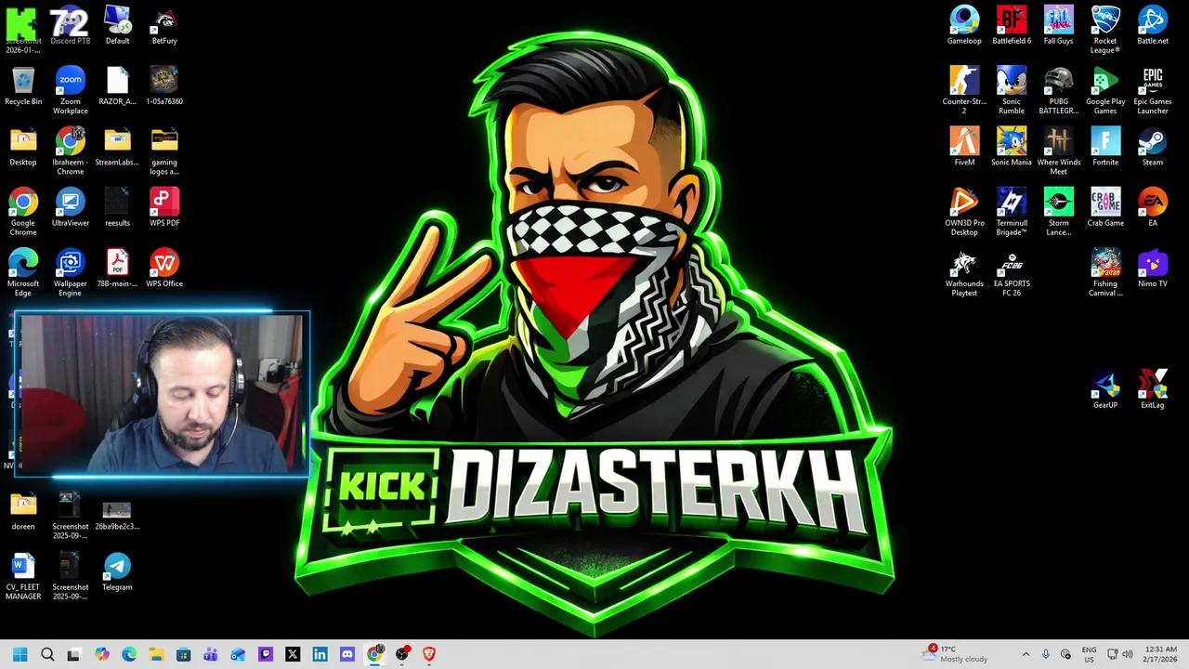1189x669 pixels.
Task: Toggle the microphone tray icon
Action: [1046, 654]
